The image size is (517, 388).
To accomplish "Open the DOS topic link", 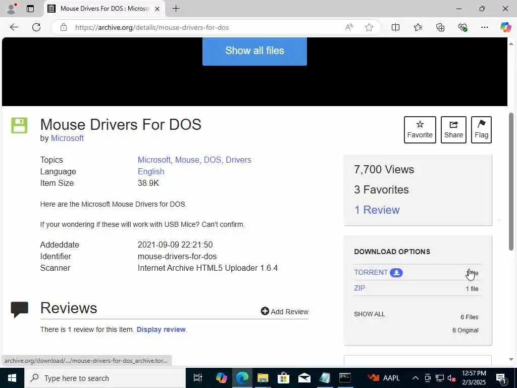I will point(213,160).
